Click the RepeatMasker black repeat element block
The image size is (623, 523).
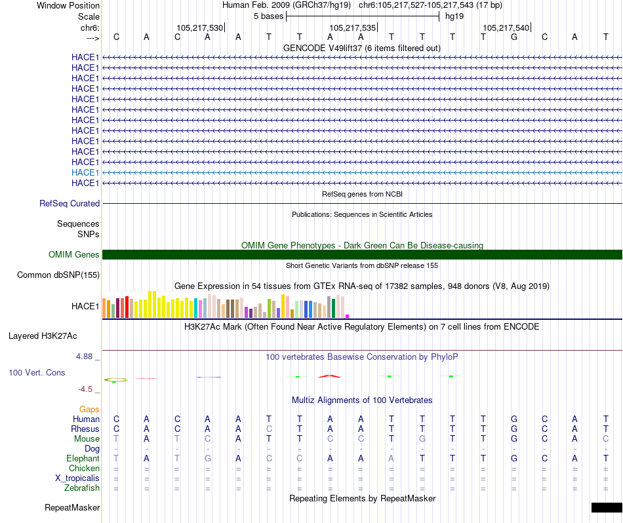(607, 507)
